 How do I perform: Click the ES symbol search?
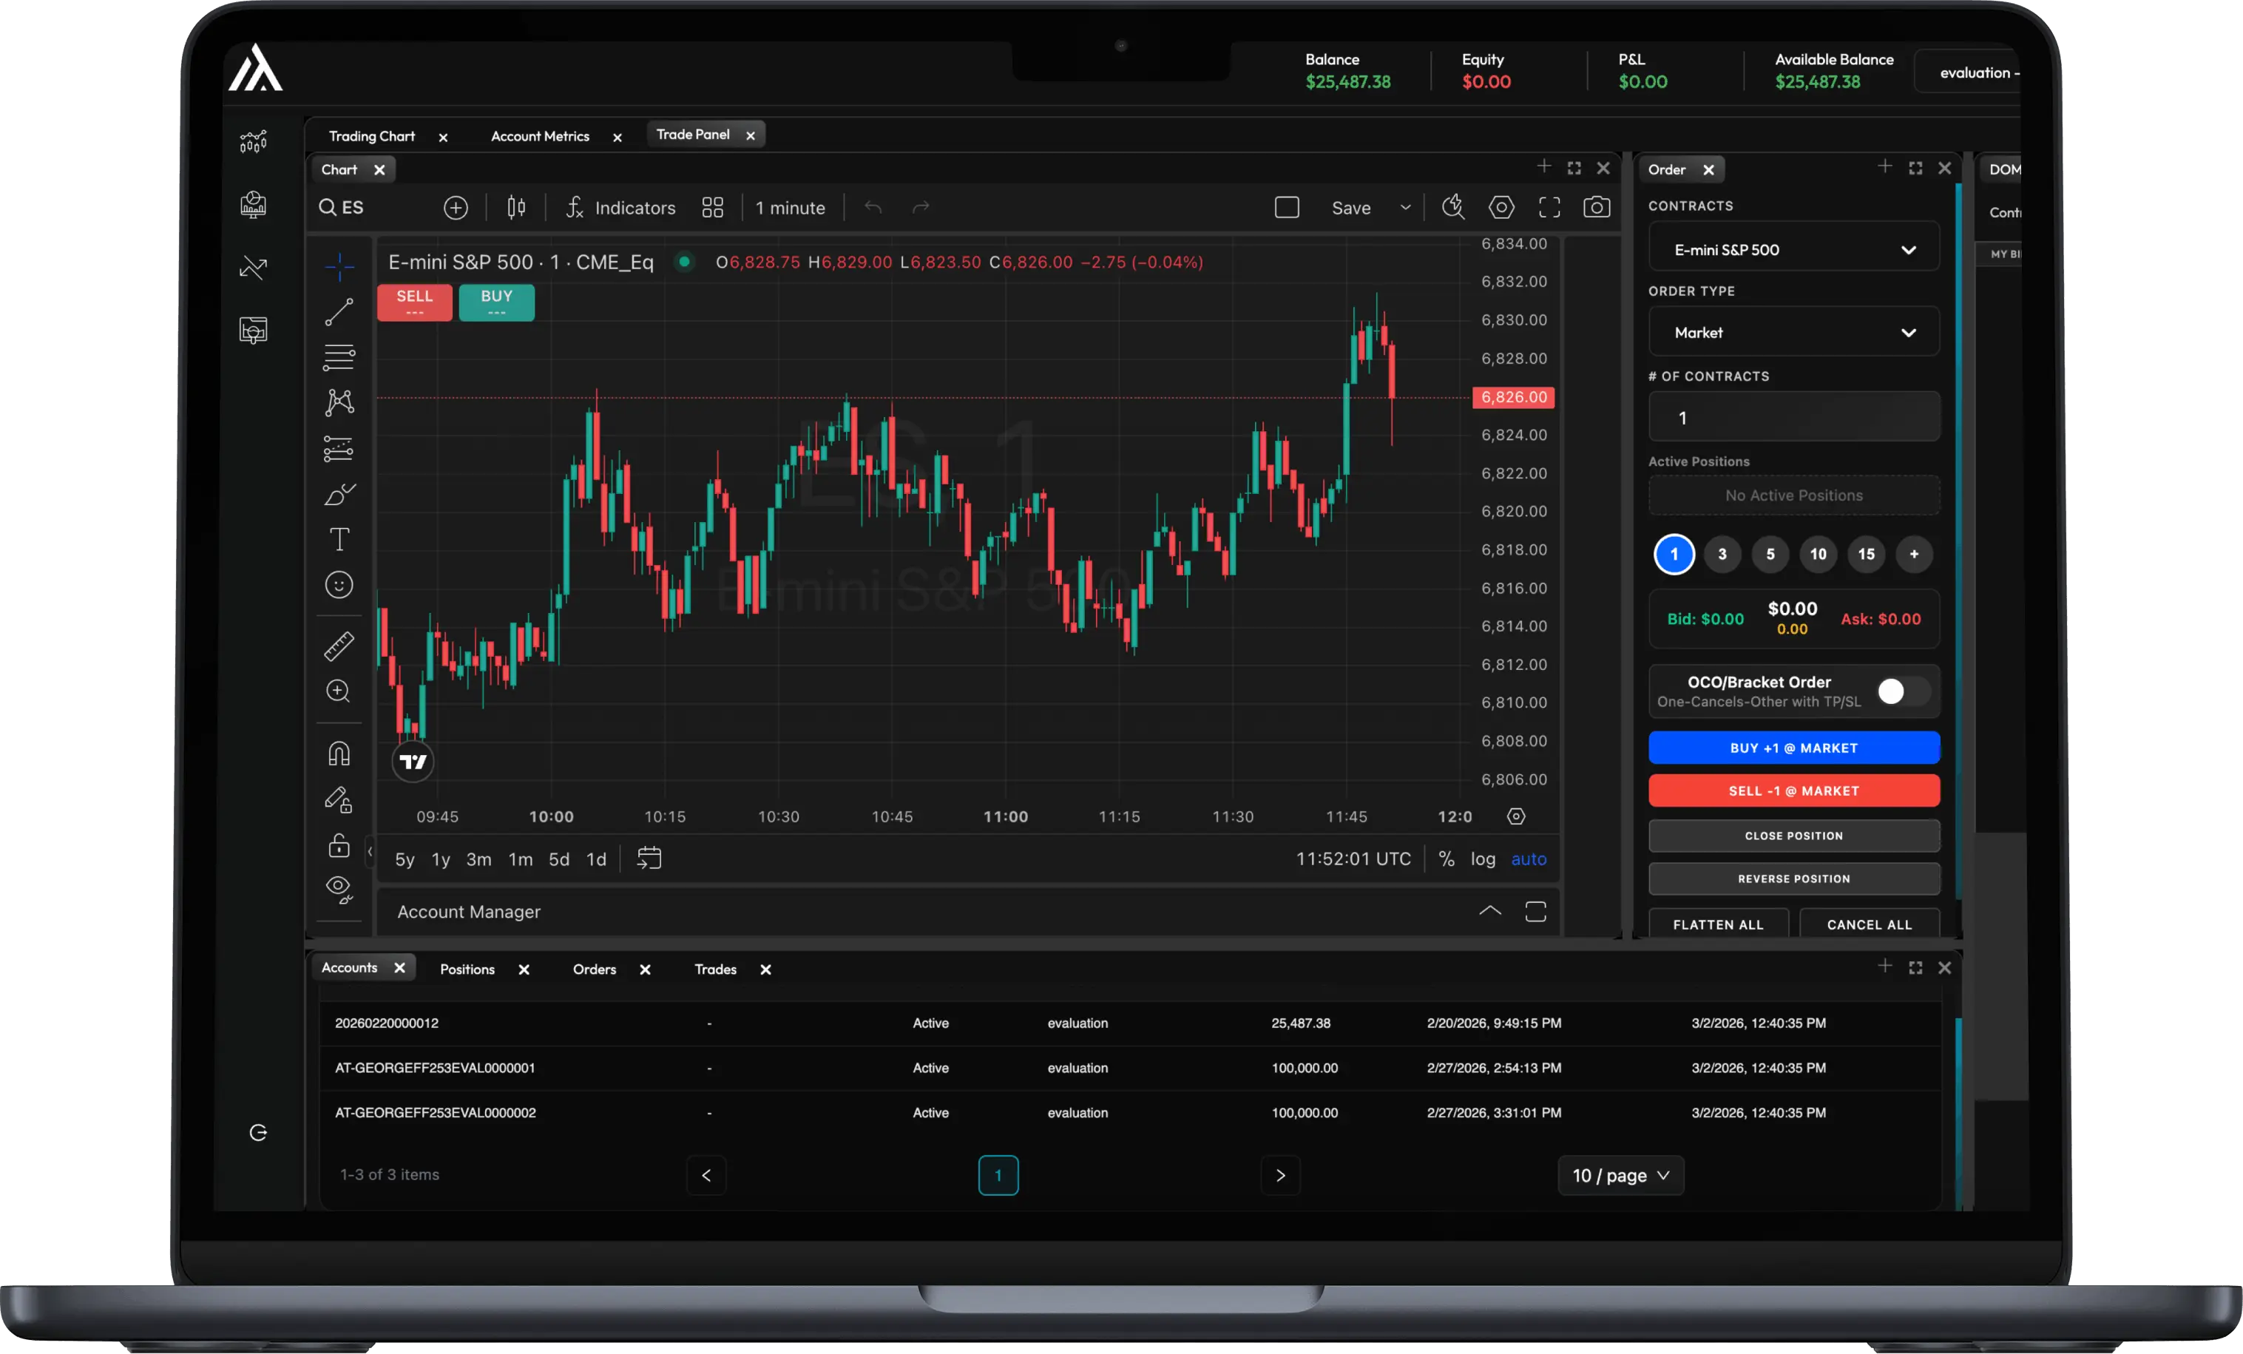(x=342, y=208)
